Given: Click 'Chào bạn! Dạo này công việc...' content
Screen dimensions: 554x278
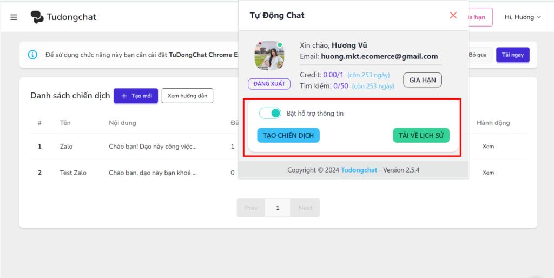Looking at the screenshot, I should [153, 146].
